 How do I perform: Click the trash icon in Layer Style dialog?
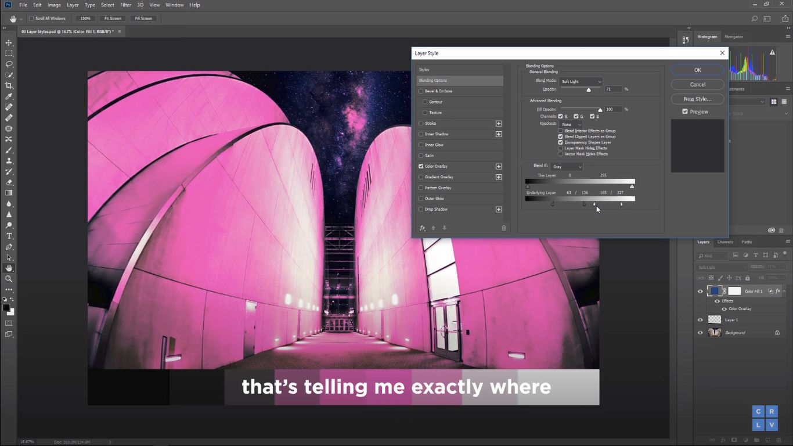[x=503, y=228]
